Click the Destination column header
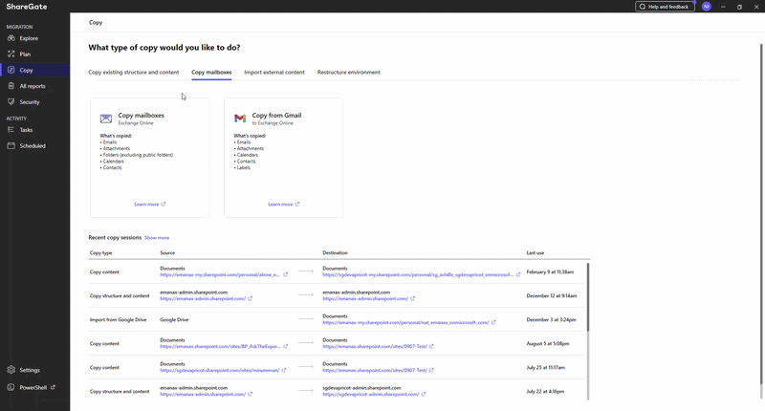The height and width of the screenshot is (411, 765). pyautogui.click(x=336, y=253)
